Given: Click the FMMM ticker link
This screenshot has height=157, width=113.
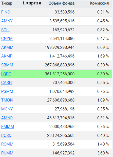Looking at the screenshot, I should click(x=8, y=126).
